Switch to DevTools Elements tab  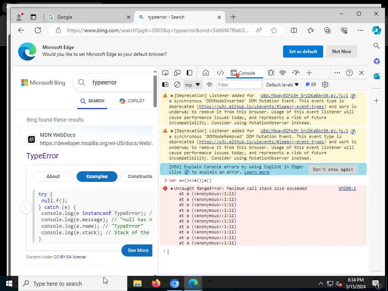[x=220, y=73]
